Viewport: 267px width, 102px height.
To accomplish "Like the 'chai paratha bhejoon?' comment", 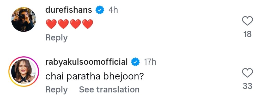I will (x=247, y=73).
